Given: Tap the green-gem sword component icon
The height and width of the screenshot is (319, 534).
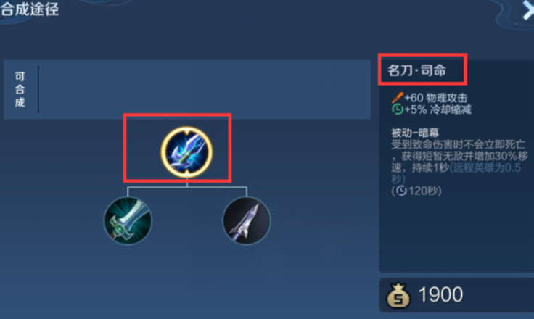Looking at the screenshot, I should tap(128, 220).
